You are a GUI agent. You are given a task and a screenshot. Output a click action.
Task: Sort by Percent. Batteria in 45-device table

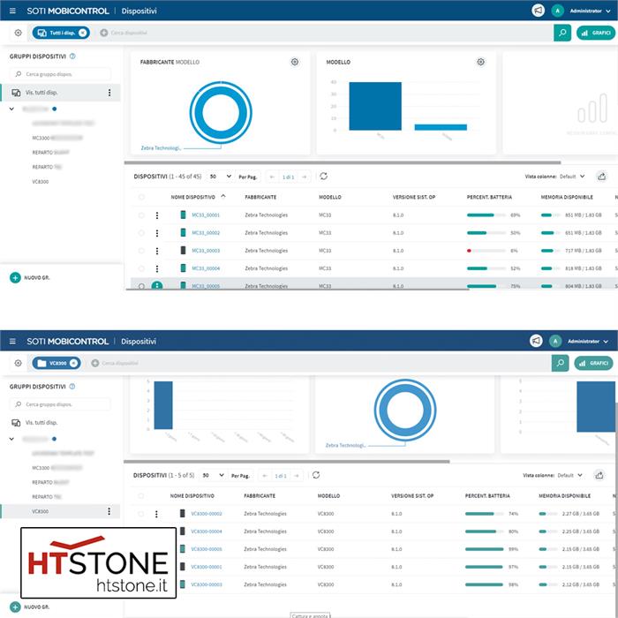point(489,197)
